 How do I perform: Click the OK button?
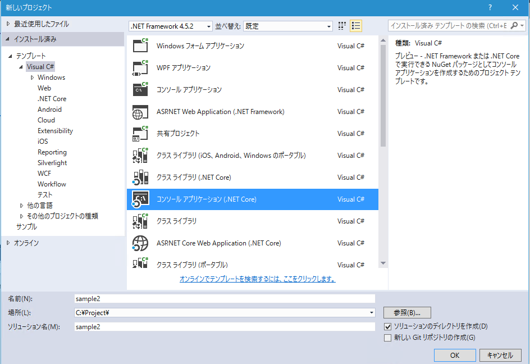455,355
